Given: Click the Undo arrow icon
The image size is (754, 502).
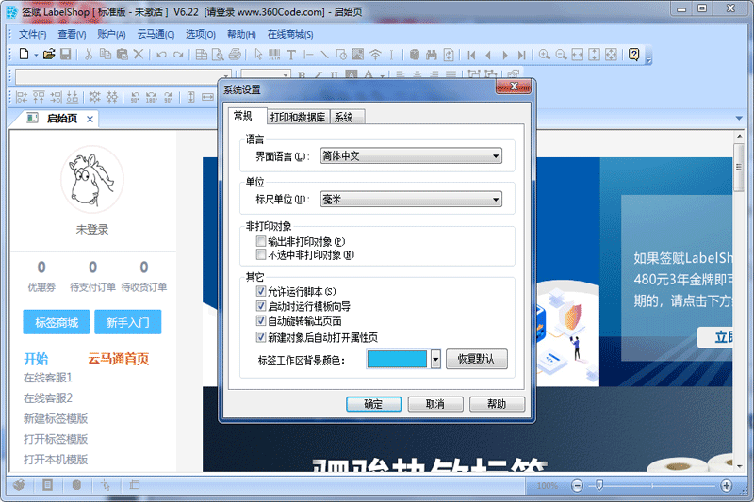Looking at the screenshot, I should point(161,55).
